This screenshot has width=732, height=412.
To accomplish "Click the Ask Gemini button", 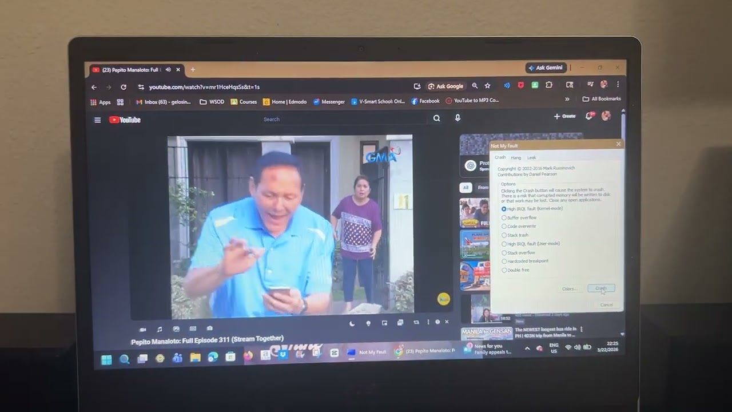I will coord(546,68).
